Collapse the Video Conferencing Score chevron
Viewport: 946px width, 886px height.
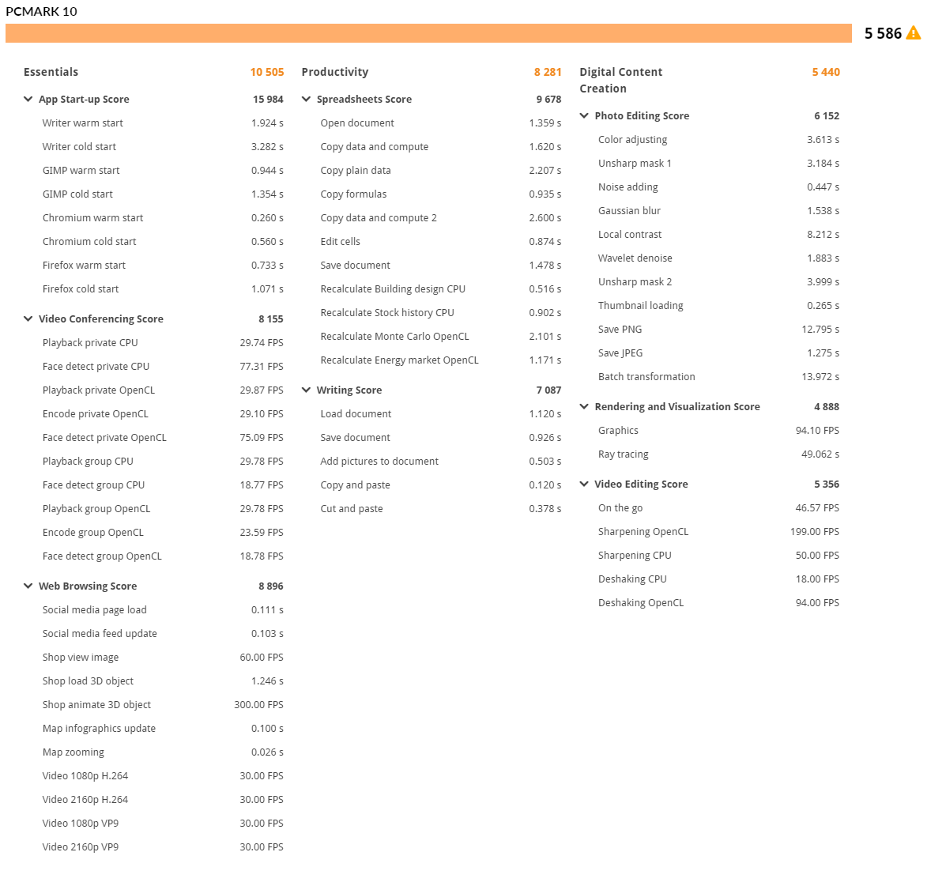pos(28,319)
